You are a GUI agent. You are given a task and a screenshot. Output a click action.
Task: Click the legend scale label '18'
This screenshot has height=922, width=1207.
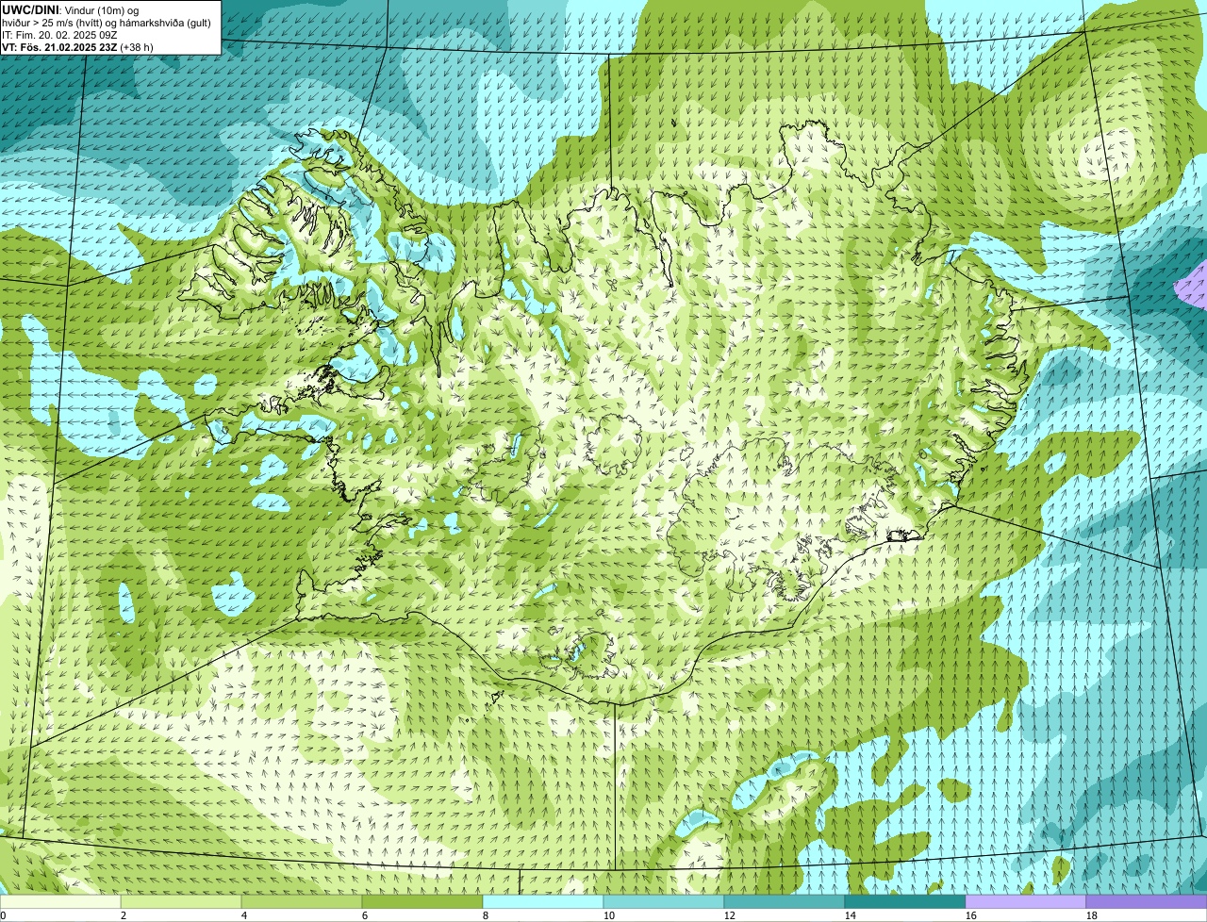click(x=1092, y=915)
